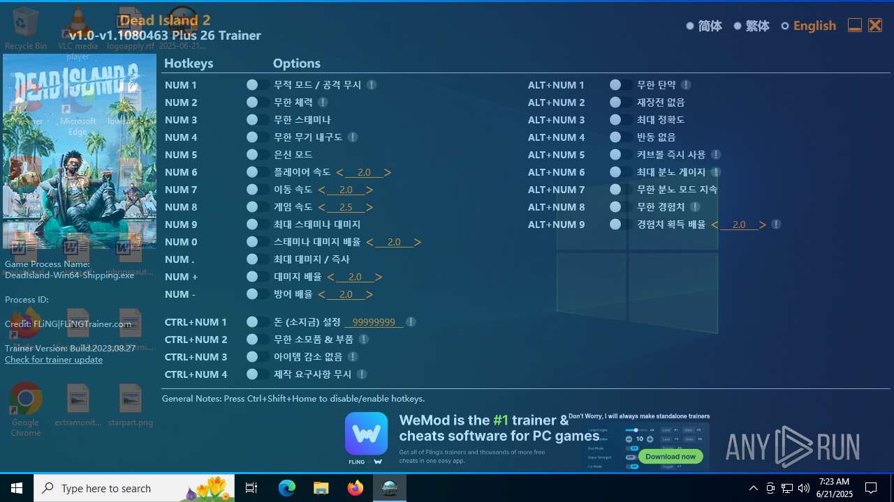Click info icon beside 최대 분노 게이지
The height and width of the screenshot is (502, 894).
tap(716, 172)
